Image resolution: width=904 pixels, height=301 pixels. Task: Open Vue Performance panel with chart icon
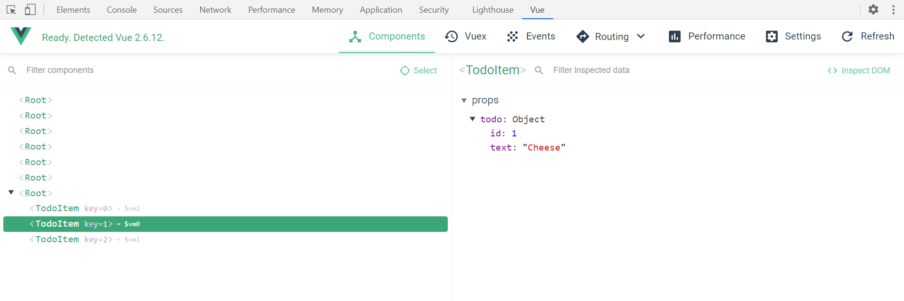(x=707, y=36)
